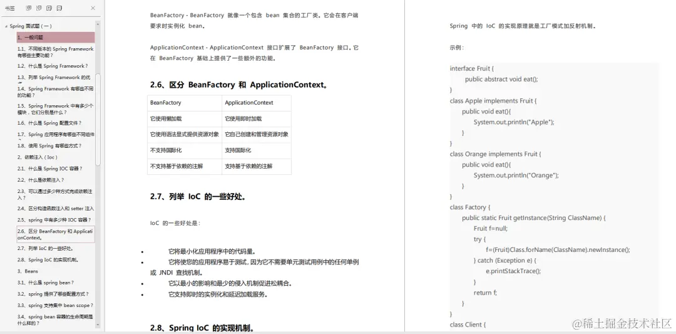
Task: Click heading 2.7、列举 IoC 的一些好处
Action: tap(198, 197)
